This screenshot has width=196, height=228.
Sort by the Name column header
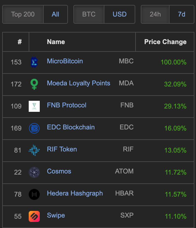click(x=56, y=42)
